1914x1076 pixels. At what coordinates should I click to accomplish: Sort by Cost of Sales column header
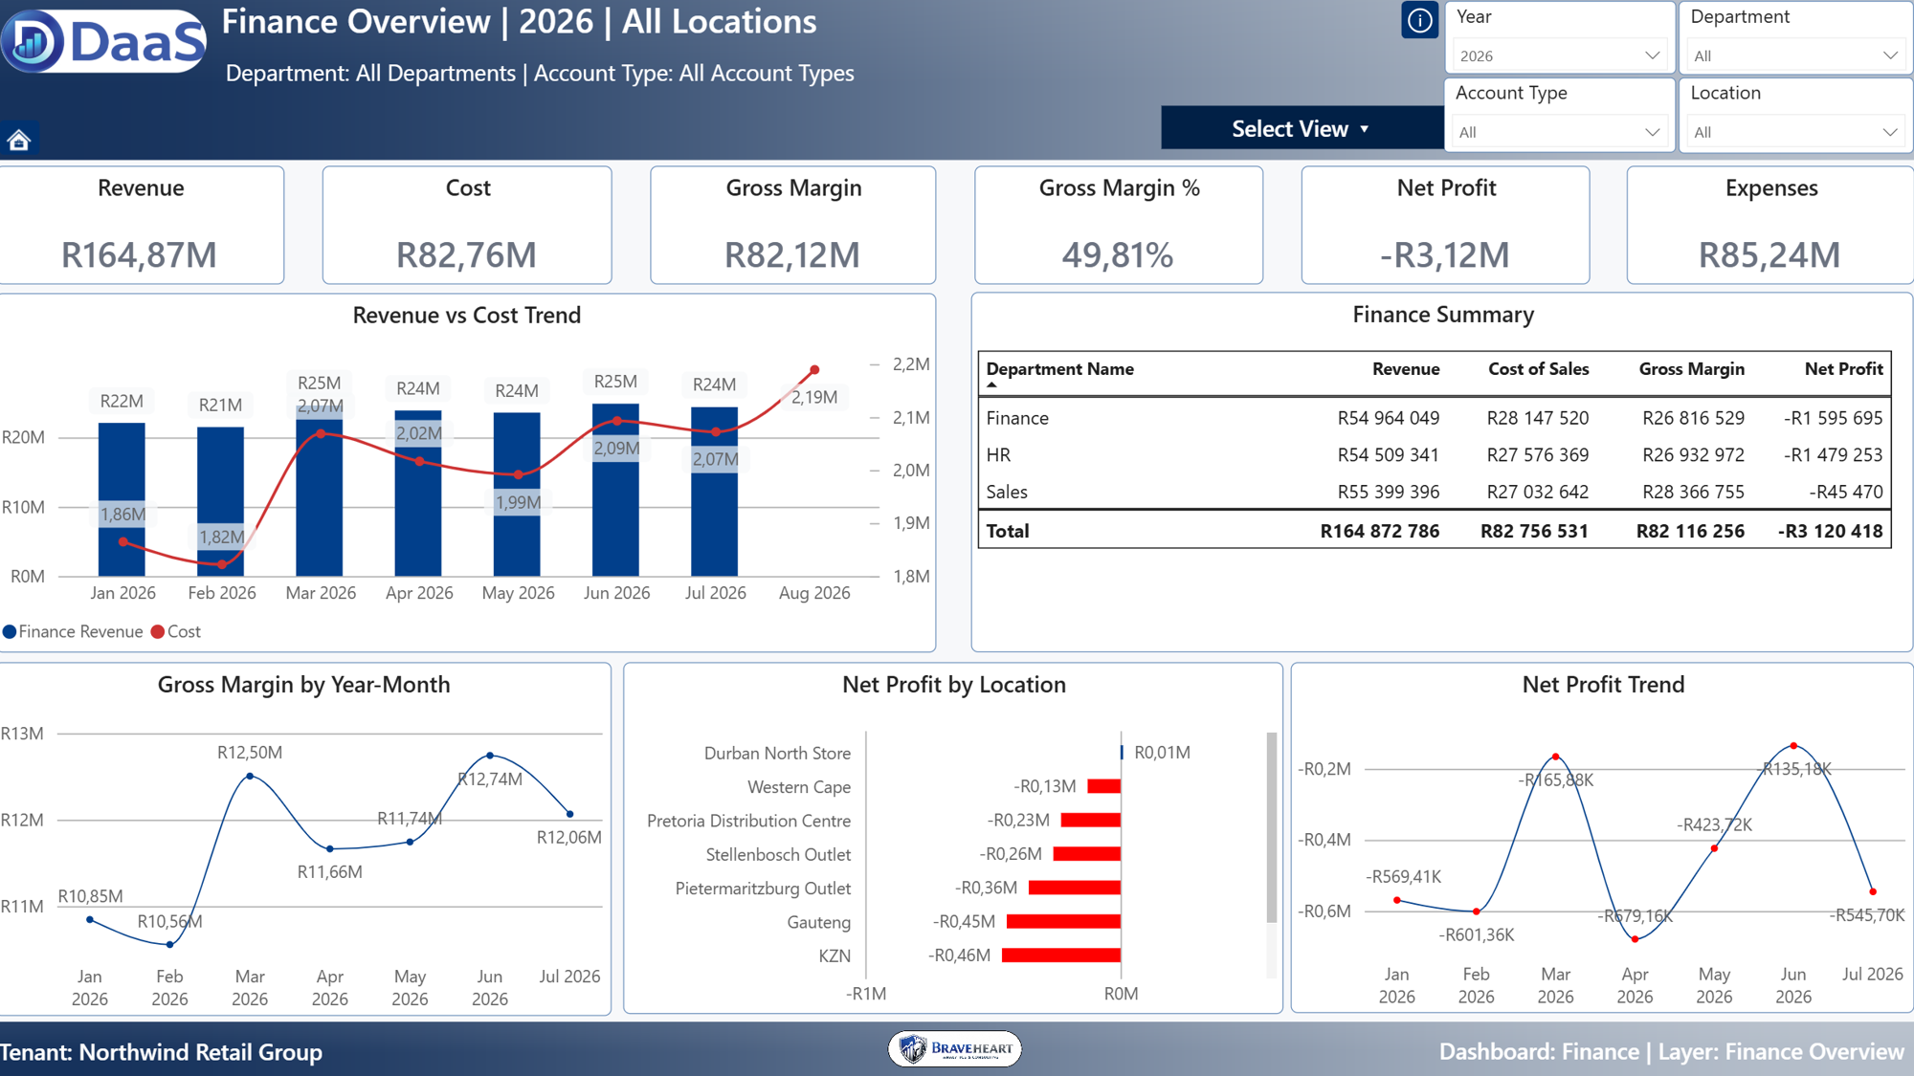point(1538,369)
